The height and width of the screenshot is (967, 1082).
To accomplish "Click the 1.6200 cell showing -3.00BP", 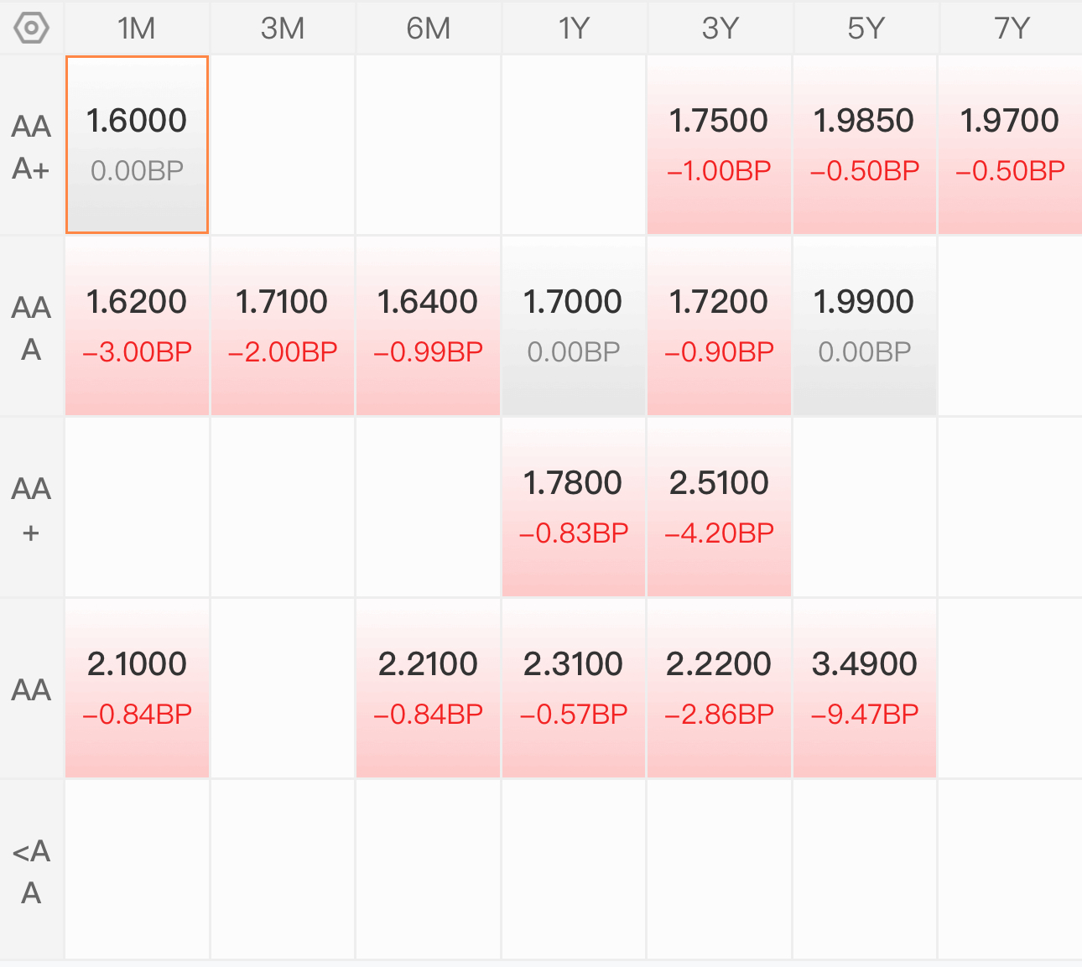I will 137,325.
